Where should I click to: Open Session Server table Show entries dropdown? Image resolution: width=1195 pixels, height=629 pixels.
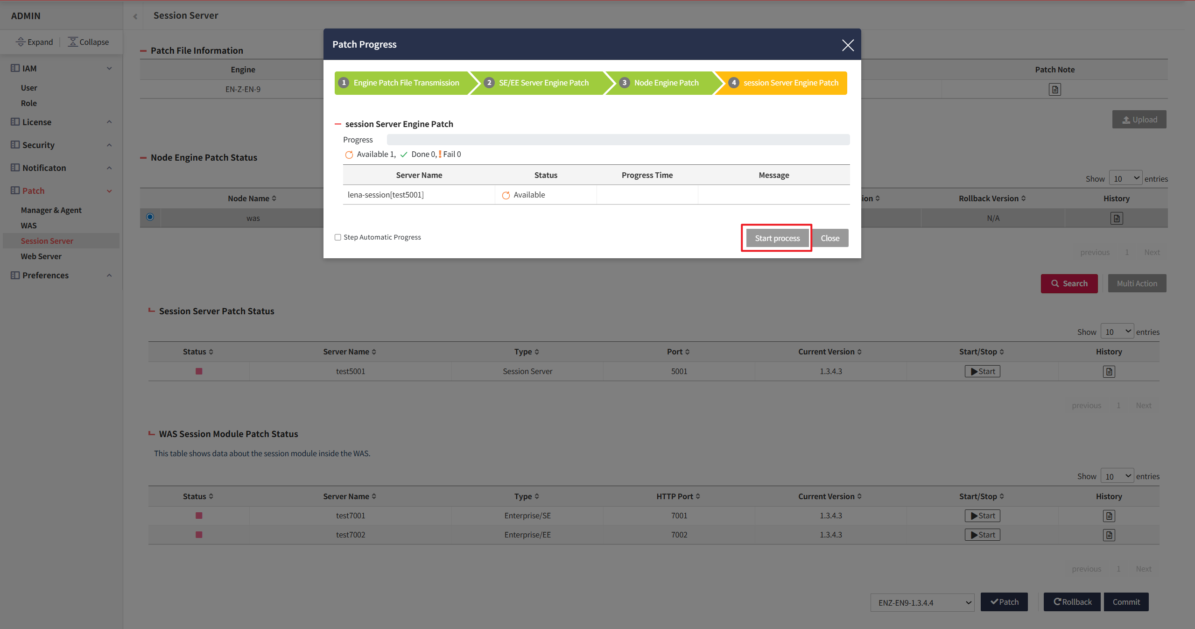1118,332
